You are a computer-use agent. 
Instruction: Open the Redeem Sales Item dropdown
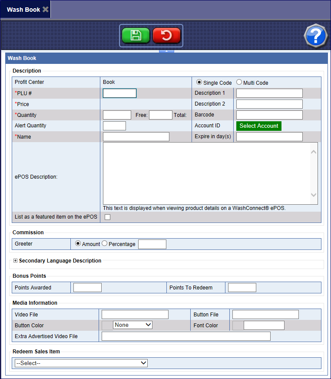tap(81, 363)
